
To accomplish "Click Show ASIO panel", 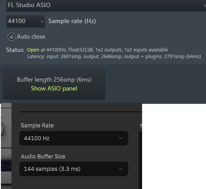I will pos(54,89).
